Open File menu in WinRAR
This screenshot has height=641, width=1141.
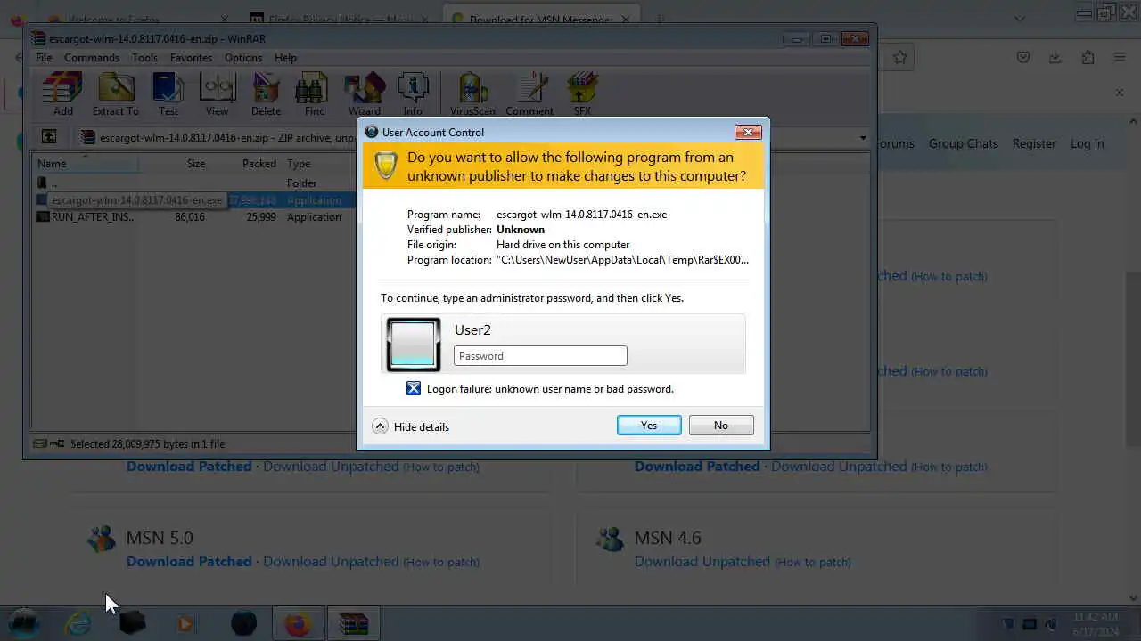pos(44,58)
